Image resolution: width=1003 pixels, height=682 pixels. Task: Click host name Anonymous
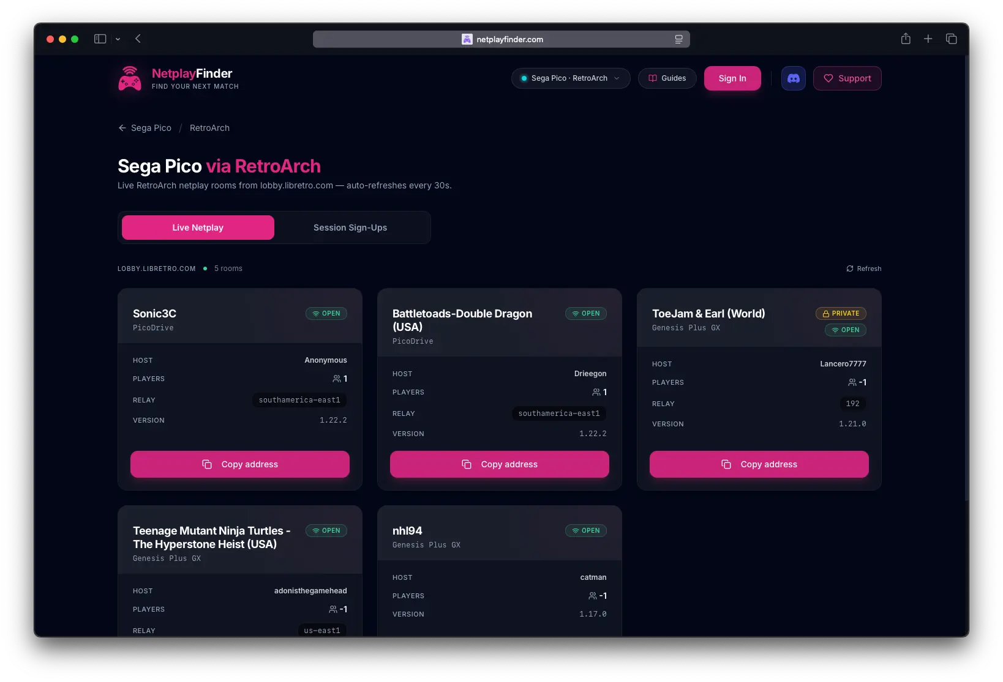tap(326, 360)
